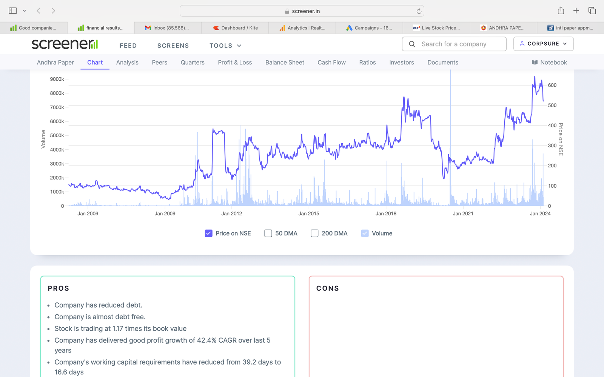Show tab overview icon
This screenshot has height=377, width=604.
(x=592, y=11)
